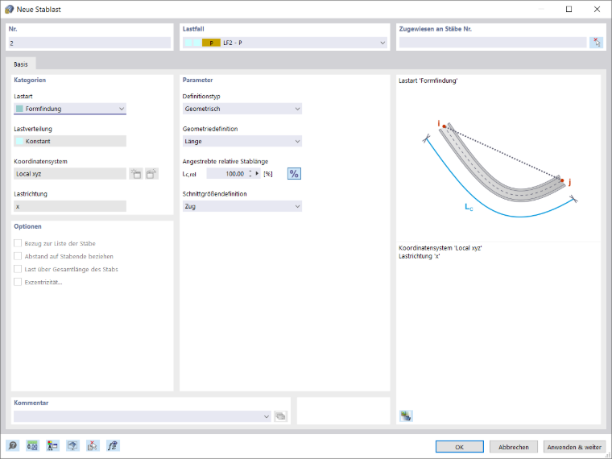Click the app icon in the title bar
This screenshot has width=612, height=459.
tap(9, 9)
